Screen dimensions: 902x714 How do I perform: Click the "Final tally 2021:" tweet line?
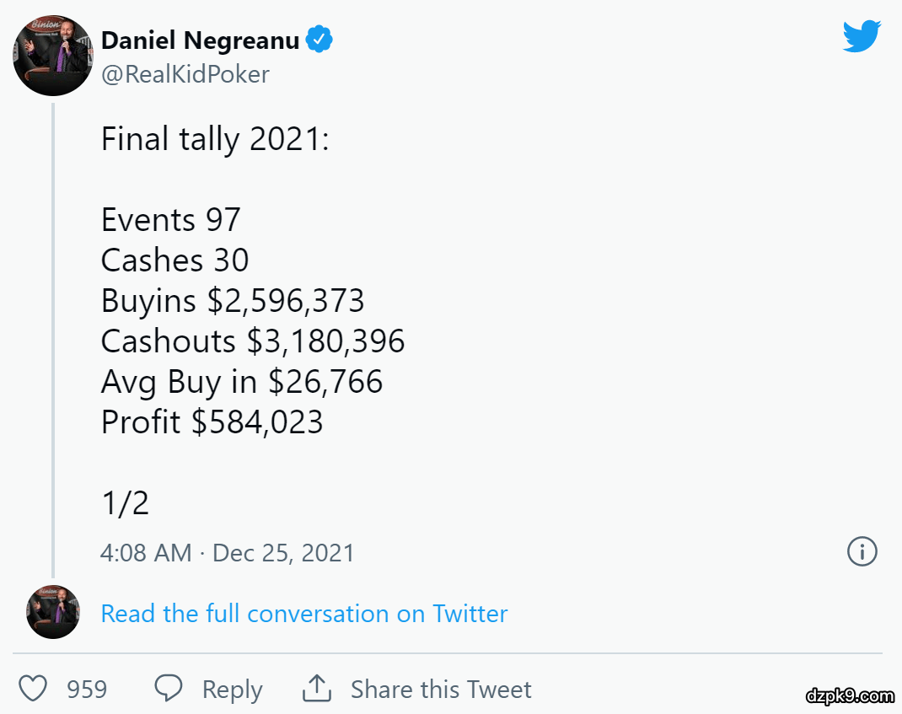[x=215, y=139]
